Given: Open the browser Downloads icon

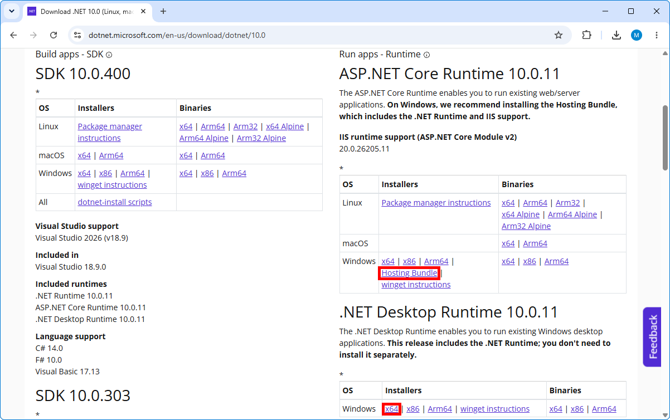Looking at the screenshot, I should click(x=616, y=35).
